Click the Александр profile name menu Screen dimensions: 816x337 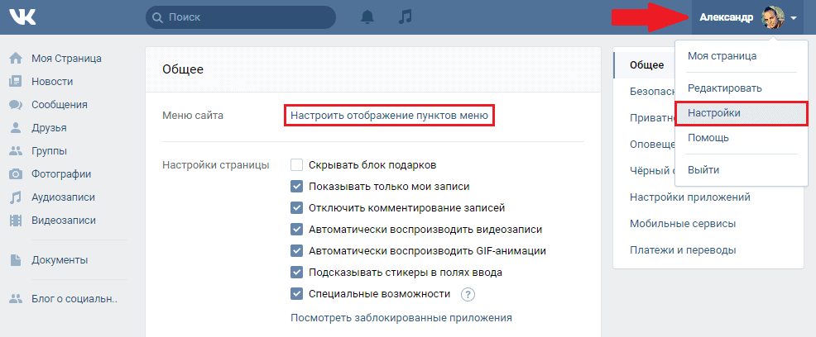(726, 17)
